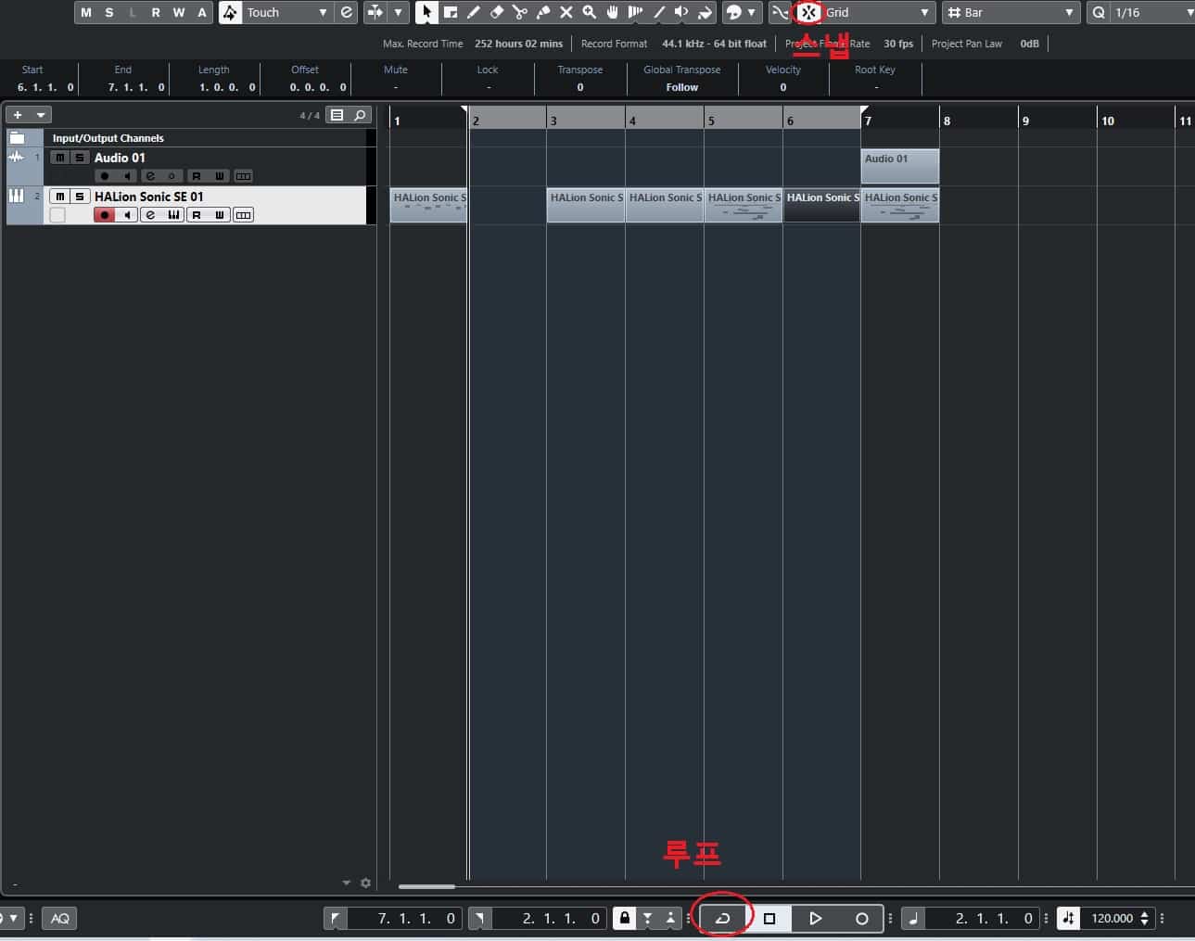
Task: Open the Bar grid type dropdown
Action: point(1011,12)
